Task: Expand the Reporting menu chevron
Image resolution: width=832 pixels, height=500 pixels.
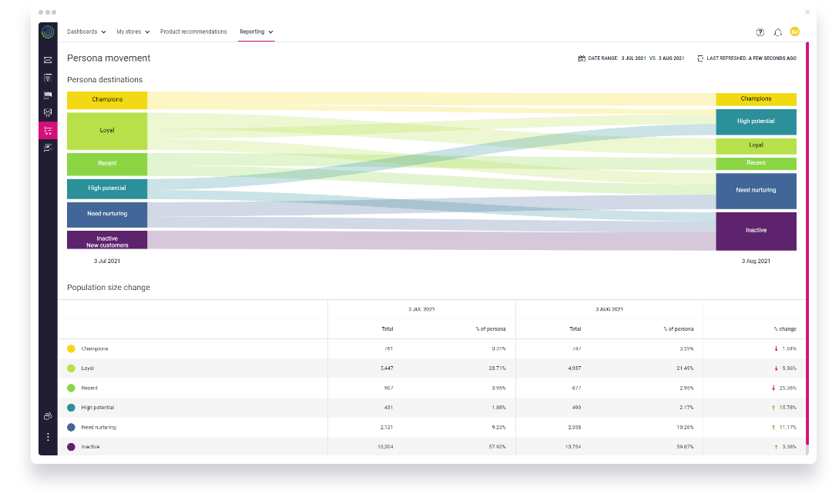Action: [x=271, y=32]
